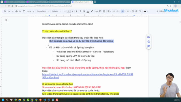Viewport: 181px width, 102px height.
Task: Activate the paint format tool
Action: coord(24,11)
